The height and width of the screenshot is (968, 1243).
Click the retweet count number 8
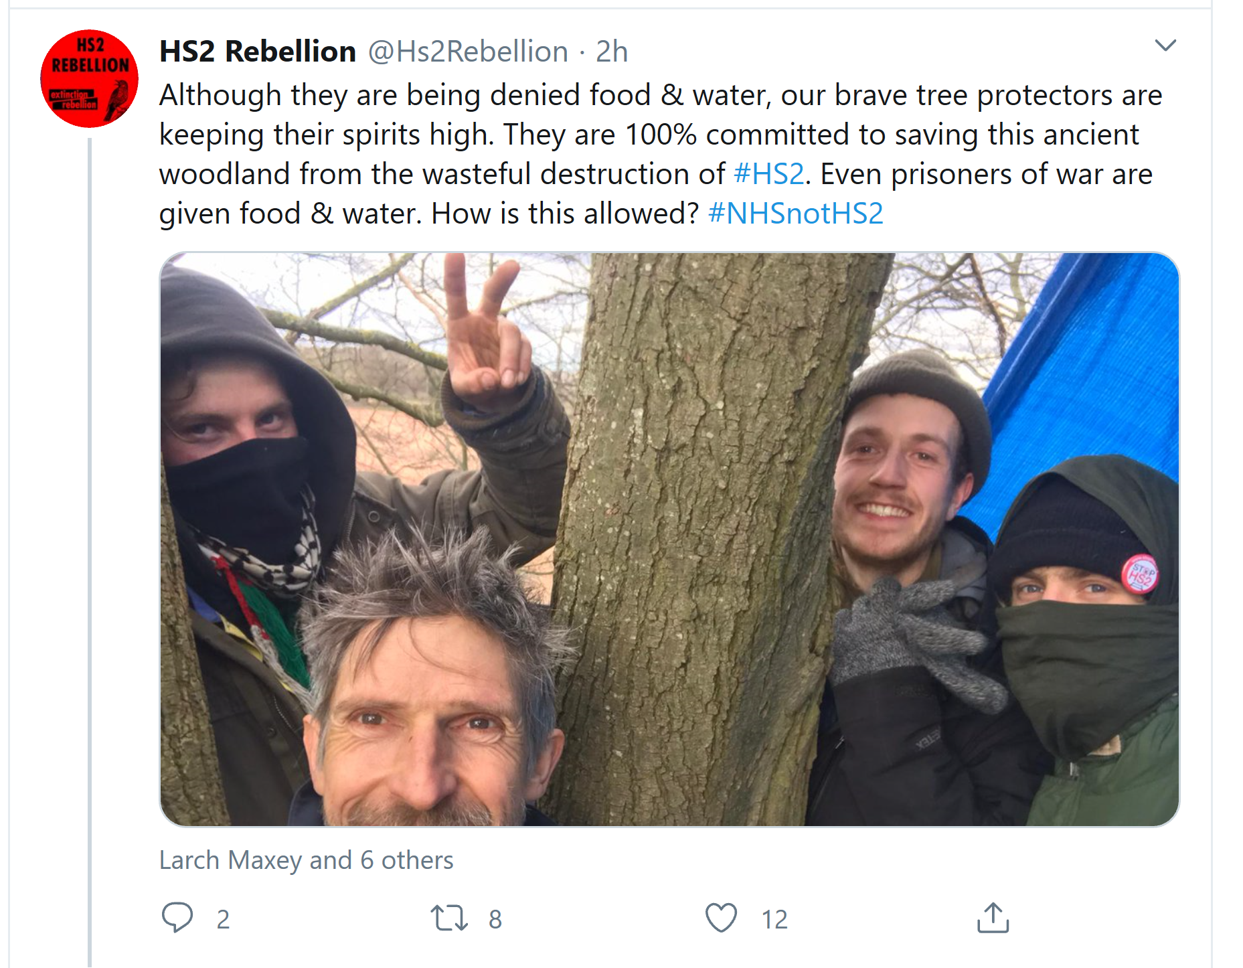495,920
